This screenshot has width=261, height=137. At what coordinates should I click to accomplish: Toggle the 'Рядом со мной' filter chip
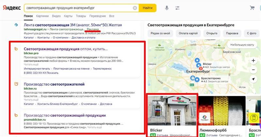click(x=160, y=33)
